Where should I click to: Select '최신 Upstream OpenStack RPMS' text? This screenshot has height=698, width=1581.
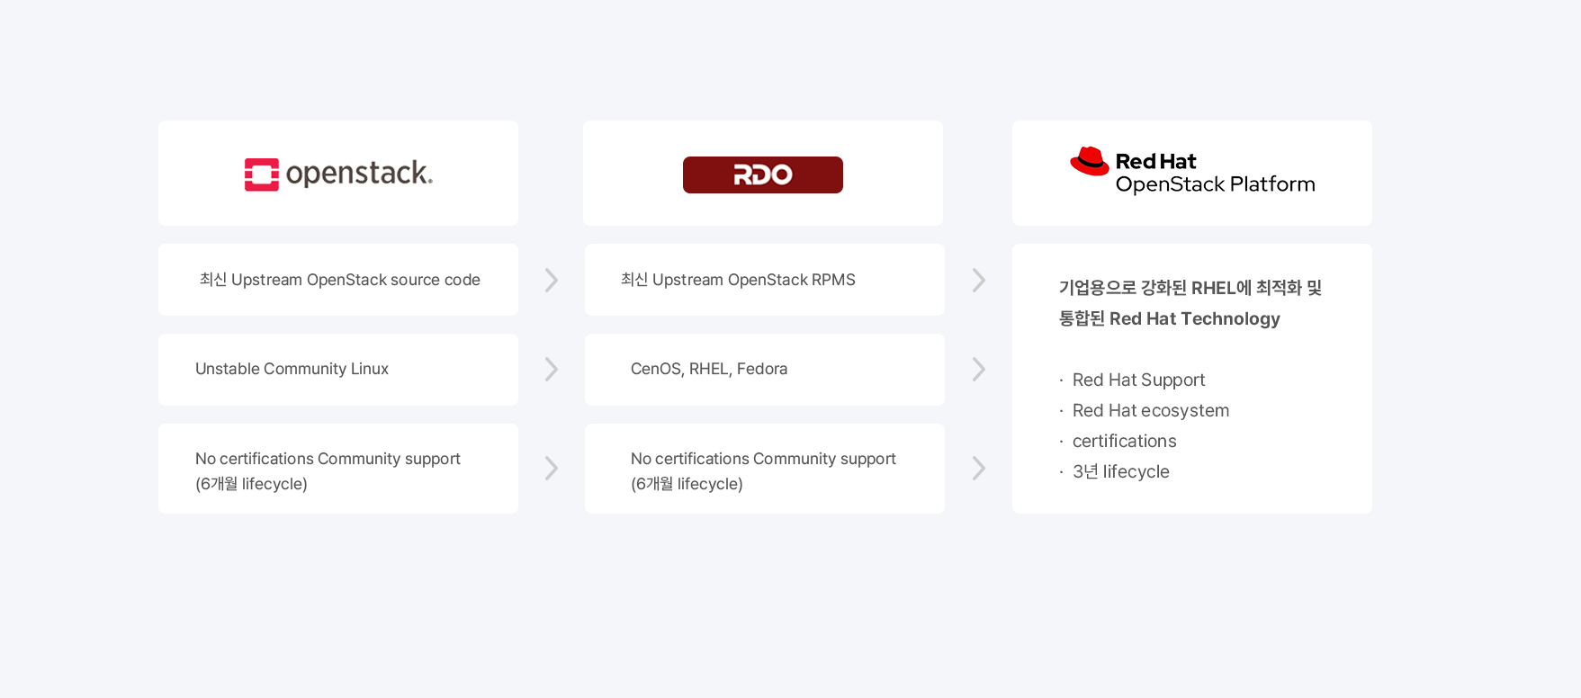[738, 280]
